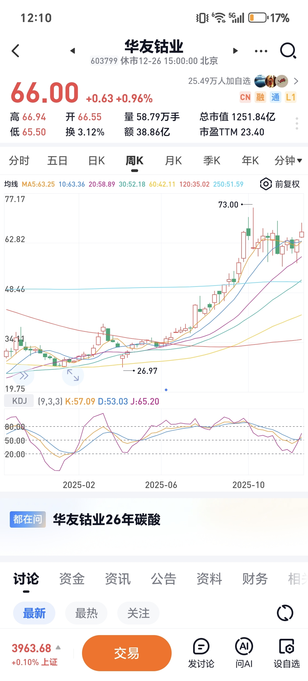Tap the 均线 moving average label

coord(11,184)
